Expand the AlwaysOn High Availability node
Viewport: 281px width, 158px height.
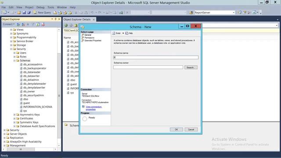4,142
